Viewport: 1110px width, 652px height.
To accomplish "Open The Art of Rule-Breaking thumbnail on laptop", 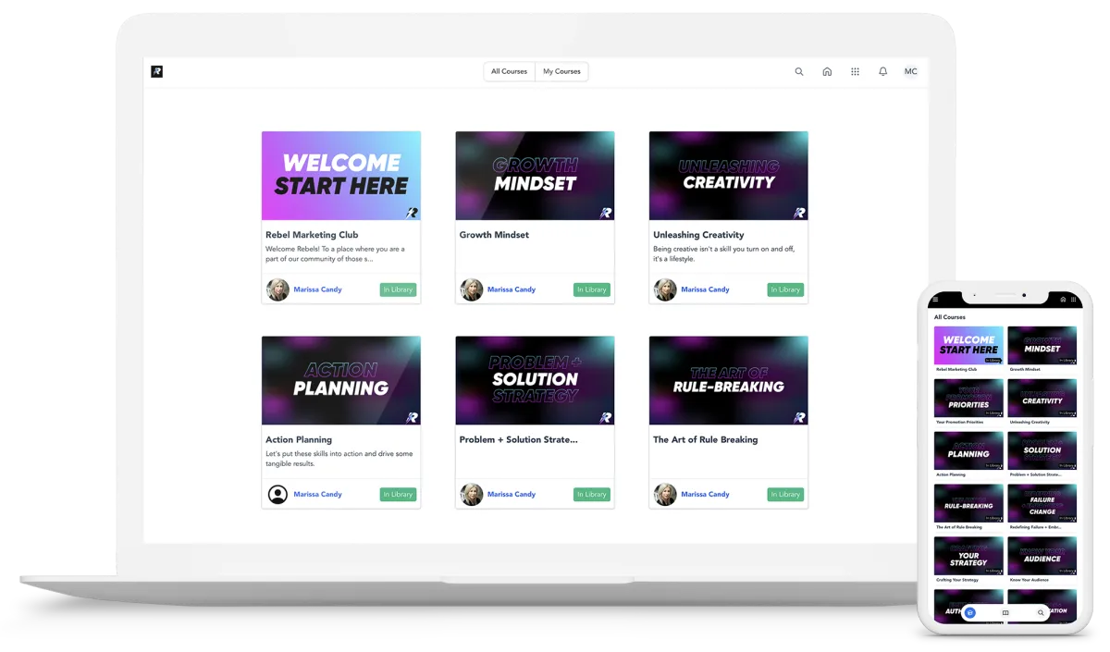I will pyautogui.click(x=729, y=380).
